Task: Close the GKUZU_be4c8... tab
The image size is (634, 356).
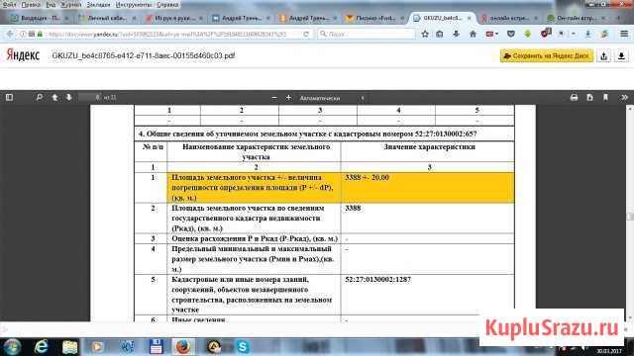Action: 469,18
